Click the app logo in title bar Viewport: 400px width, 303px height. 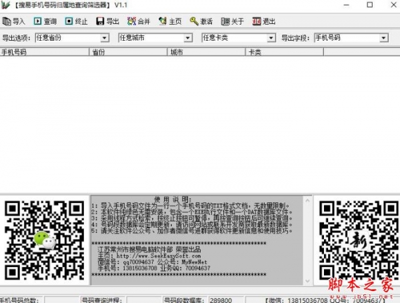5,5
